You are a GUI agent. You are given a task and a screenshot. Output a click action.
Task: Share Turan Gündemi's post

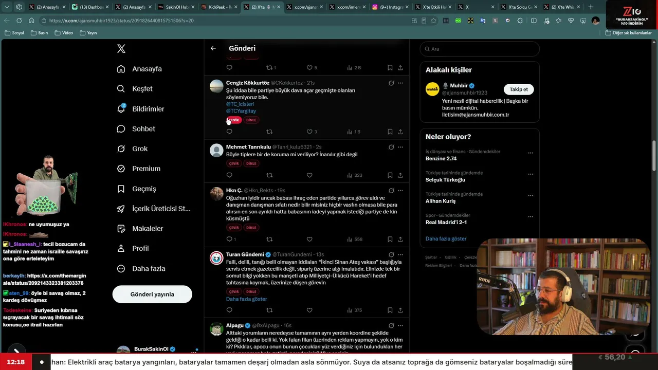[400, 310]
